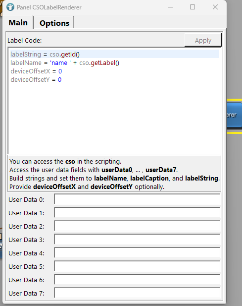242x306 pixels.
Task: Open the Options tab
Action: tap(54, 23)
